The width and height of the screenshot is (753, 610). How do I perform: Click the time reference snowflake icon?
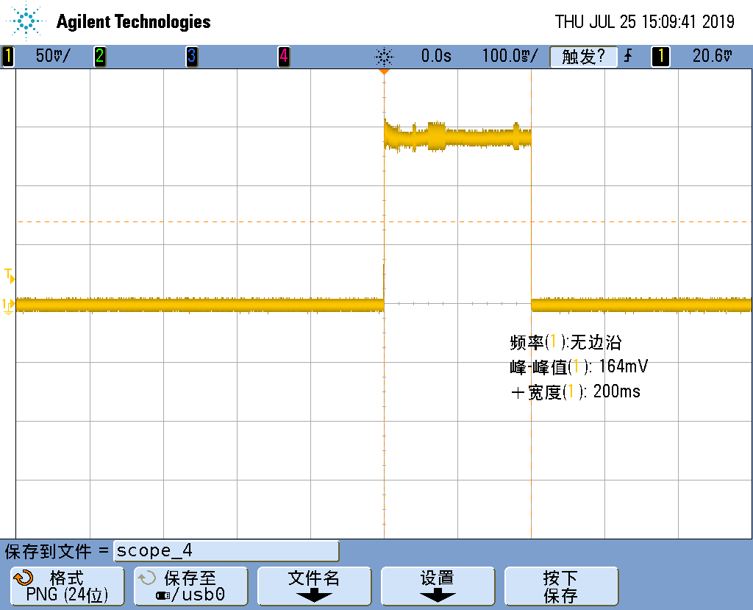pos(385,56)
